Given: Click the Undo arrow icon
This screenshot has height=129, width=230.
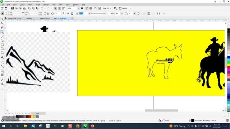Looking at the screenshot, I should click(x=42, y=8).
